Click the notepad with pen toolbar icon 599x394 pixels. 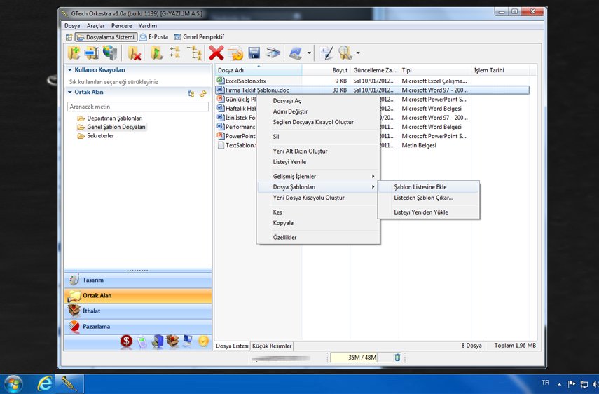tap(326, 53)
